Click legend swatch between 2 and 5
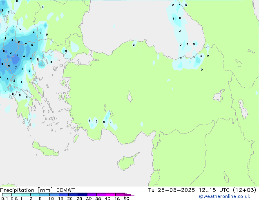Viewport: 259px width, 200px height. [x=35, y=195]
